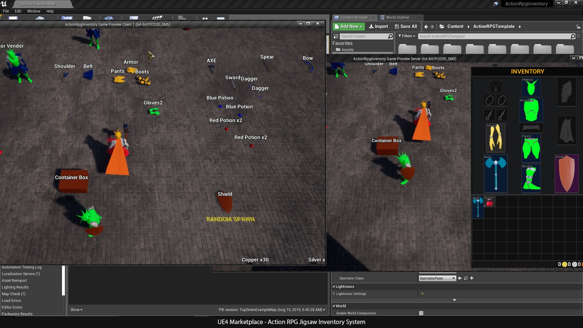
Task: Open Cinematics via the clapperboard toolbar icon
Action: point(157,18)
